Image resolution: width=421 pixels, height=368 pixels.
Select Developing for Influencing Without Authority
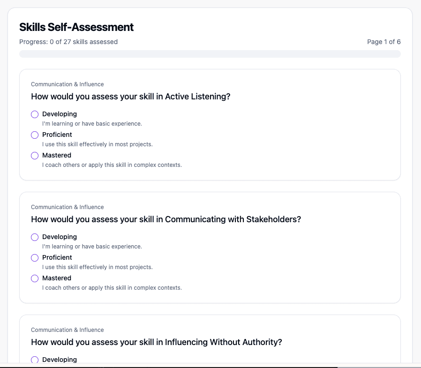click(35, 360)
